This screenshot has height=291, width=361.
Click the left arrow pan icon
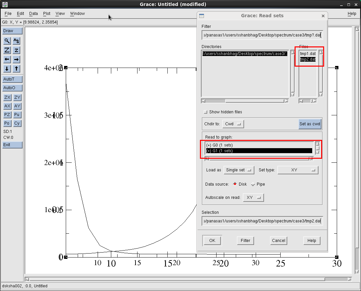tap(7, 59)
